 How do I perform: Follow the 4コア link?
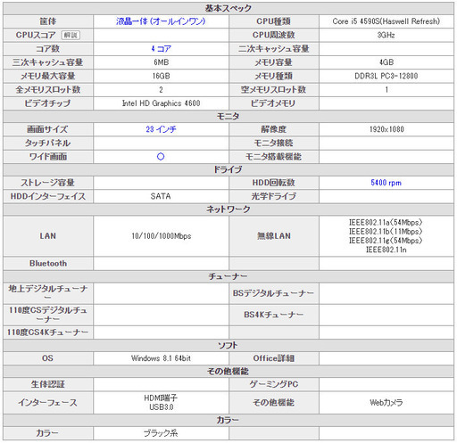click(161, 49)
